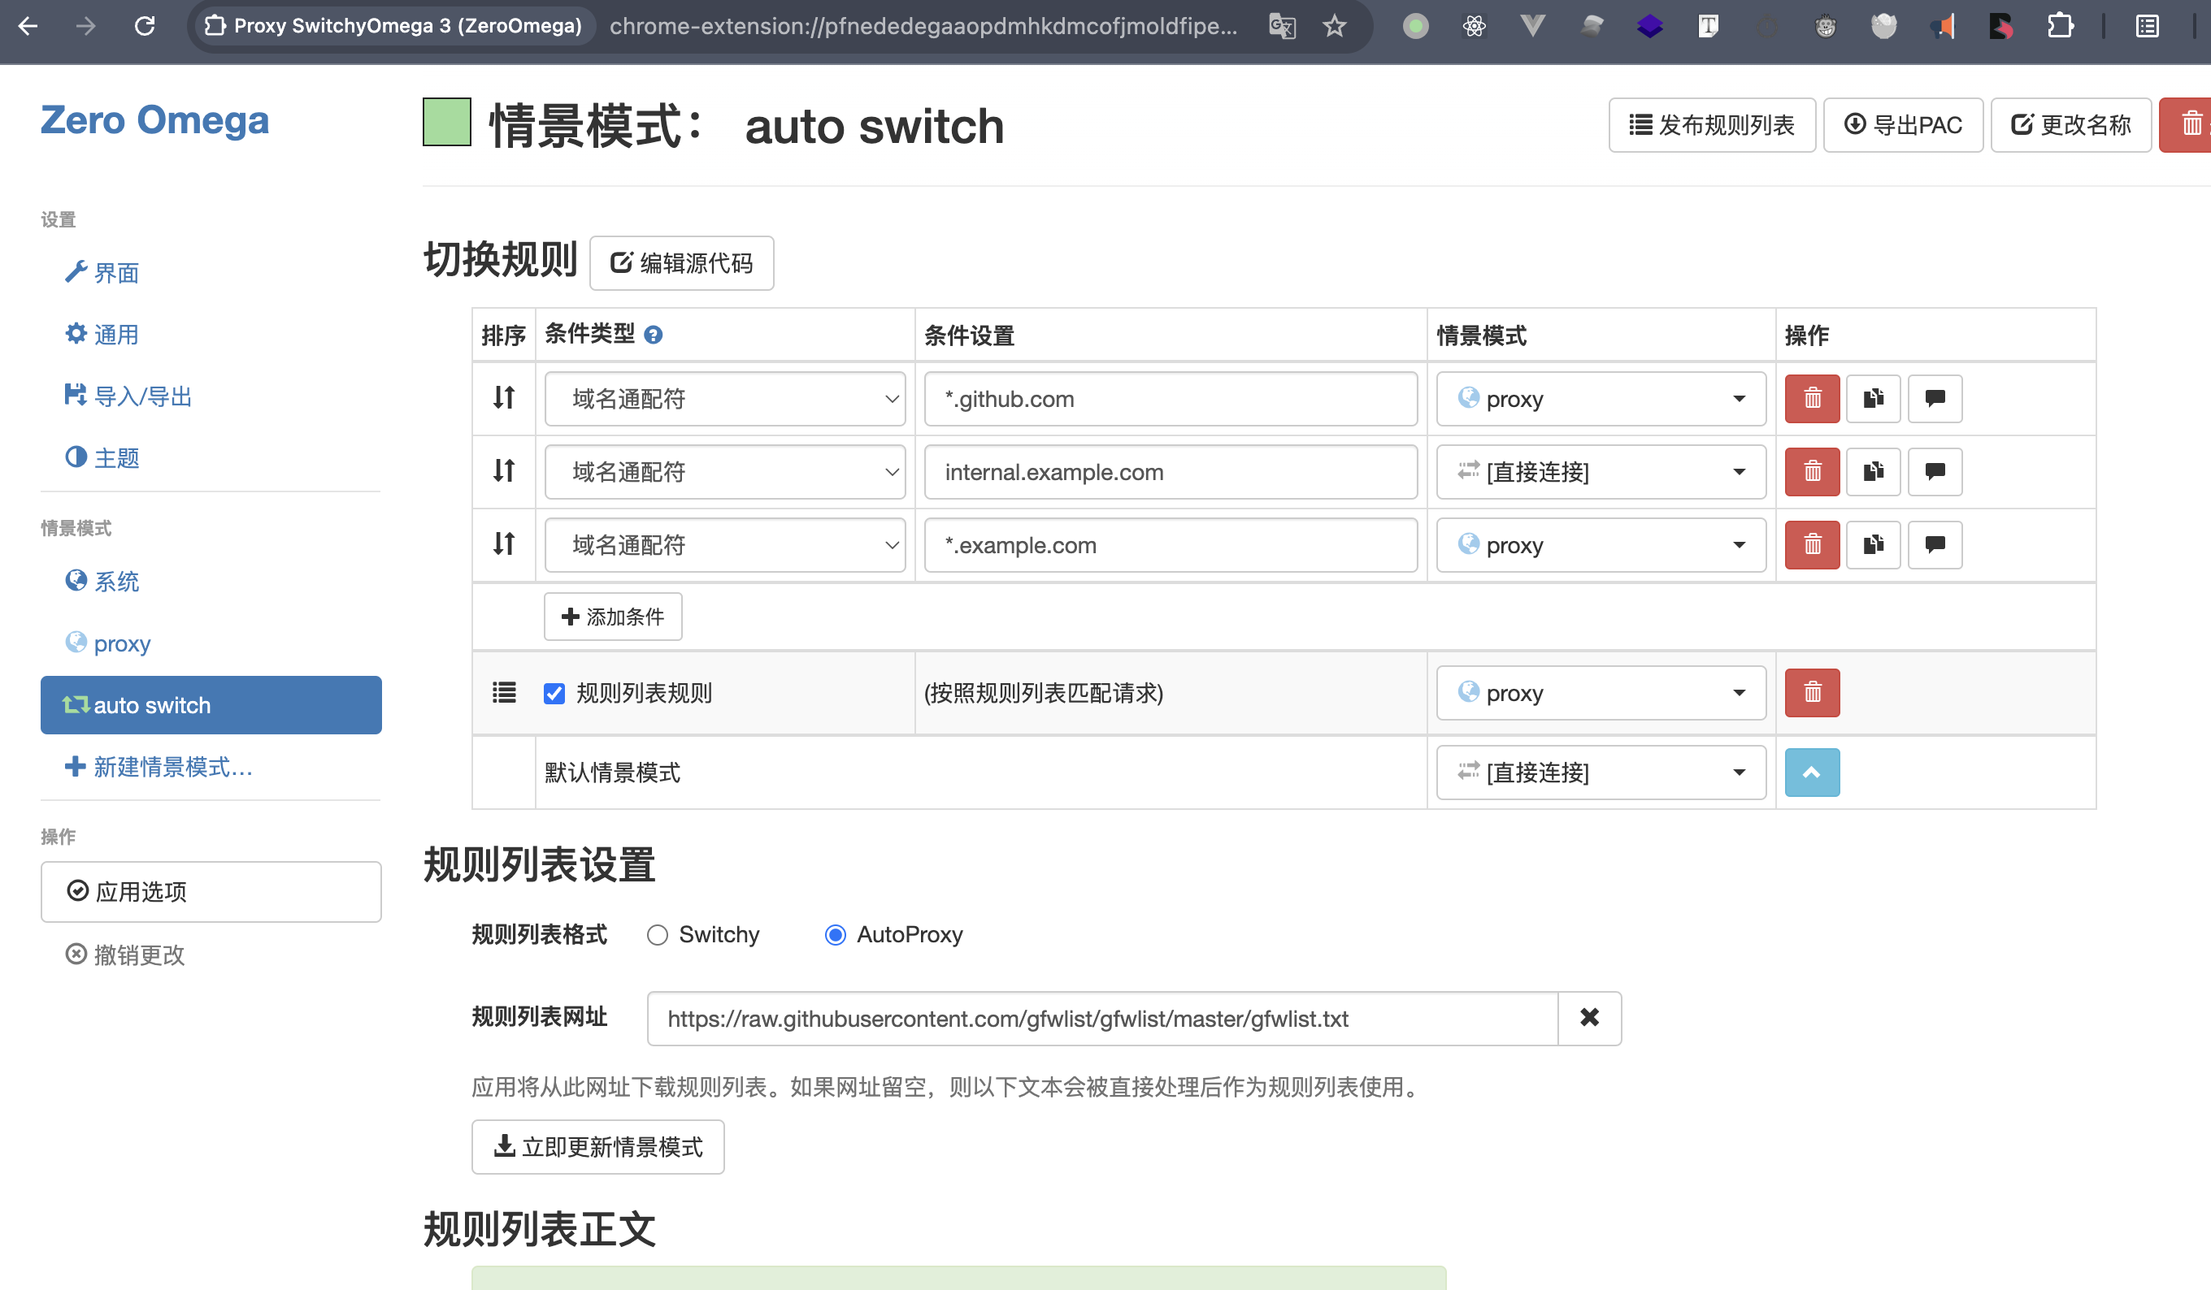Create new profile via 新建情景模式
This screenshot has width=2211, height=1290.
(158, 768)
